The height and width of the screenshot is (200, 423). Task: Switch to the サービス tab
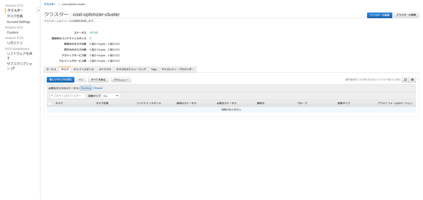point(51,69)
